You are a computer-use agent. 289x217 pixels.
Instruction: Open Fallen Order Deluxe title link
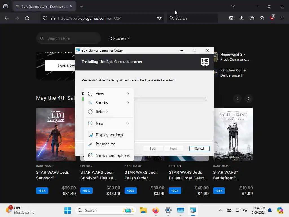click(x=188, y=175)
